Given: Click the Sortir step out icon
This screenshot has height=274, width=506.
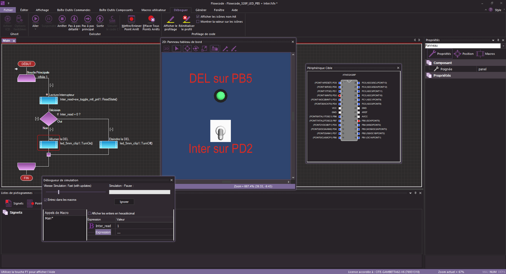Looking at the screenshot, I should 100,19.
